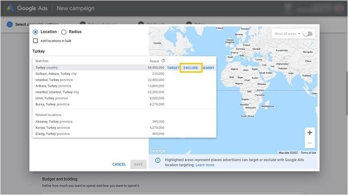Click the map zoom out minus button
Screen dimensions: 348x195
[x=310, y=143]
